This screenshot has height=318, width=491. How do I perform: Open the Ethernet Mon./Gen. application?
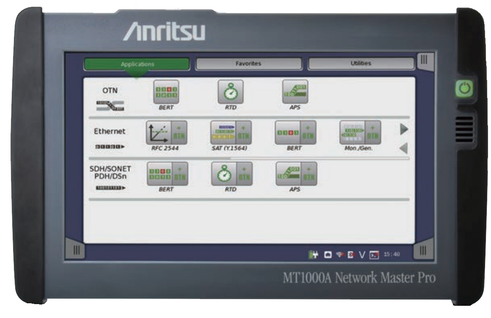[352, 132]
